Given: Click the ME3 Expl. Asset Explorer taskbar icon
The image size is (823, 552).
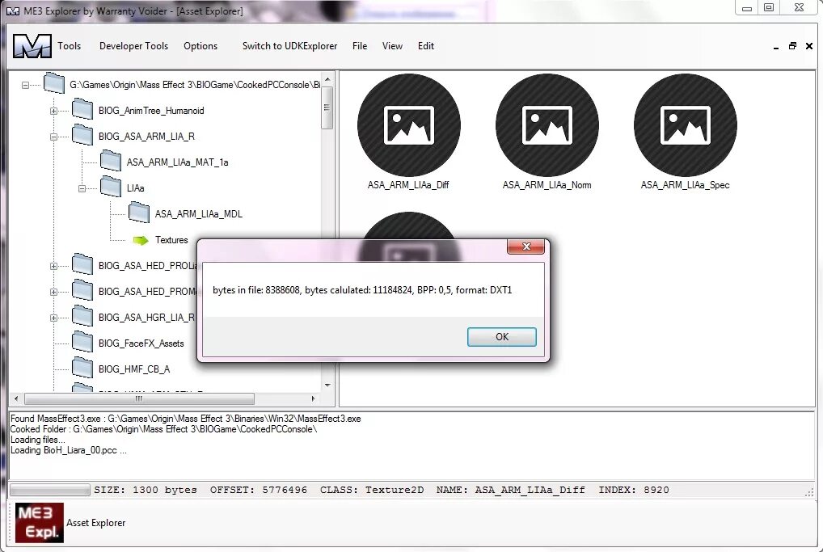Looking at the screenshot, I should point(40,523).
